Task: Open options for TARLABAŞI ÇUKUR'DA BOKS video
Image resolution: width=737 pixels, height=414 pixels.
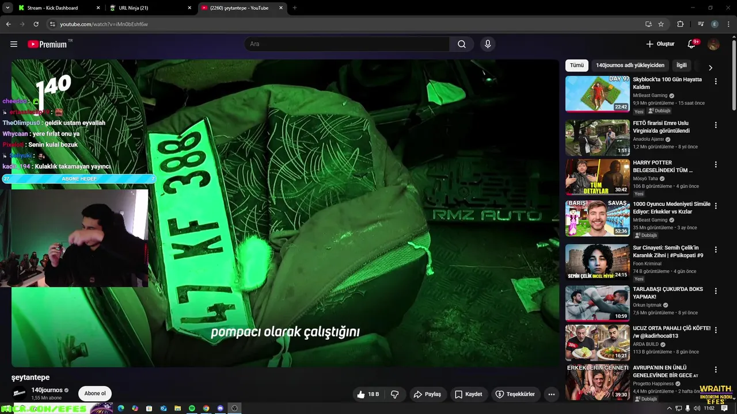Action: pyautogui.click(x=716, y=291)
